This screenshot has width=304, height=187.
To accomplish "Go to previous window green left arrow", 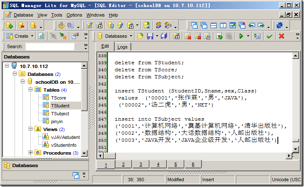I will pyautogui.click(x=252, y=25).
